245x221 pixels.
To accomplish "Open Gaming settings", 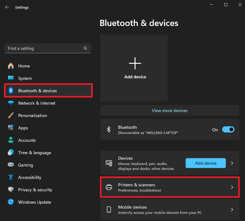I will (x=48, y=165).
